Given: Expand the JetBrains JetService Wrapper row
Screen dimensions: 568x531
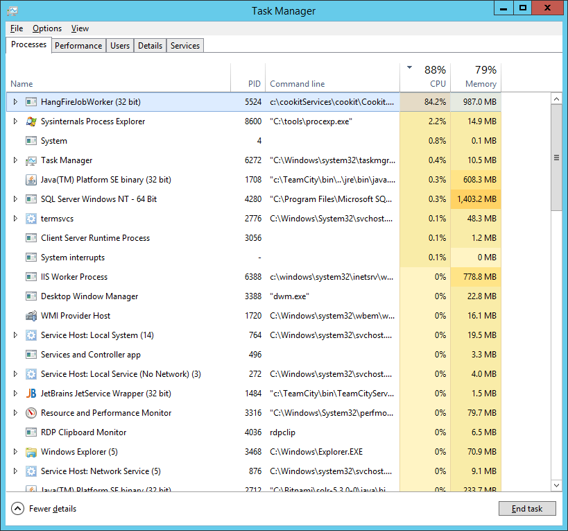Looking at the screenshot, I should point(15,394).
